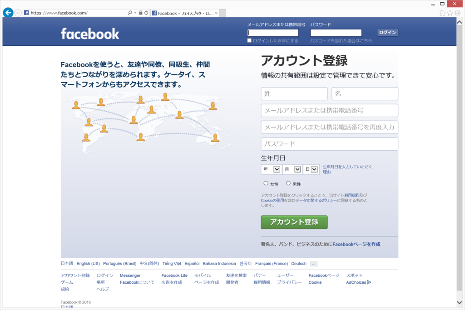Open the ページを作成 footer link

207,282
